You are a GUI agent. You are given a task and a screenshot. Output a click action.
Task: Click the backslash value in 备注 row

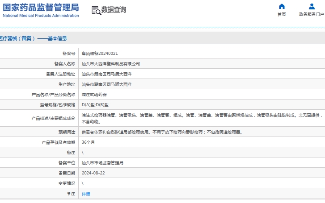pos(83,153)
